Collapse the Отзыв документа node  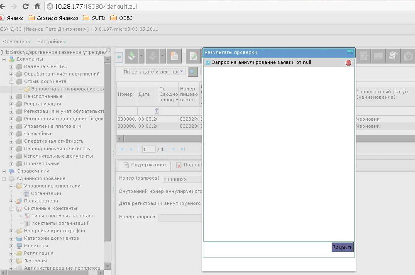[11, 82]
